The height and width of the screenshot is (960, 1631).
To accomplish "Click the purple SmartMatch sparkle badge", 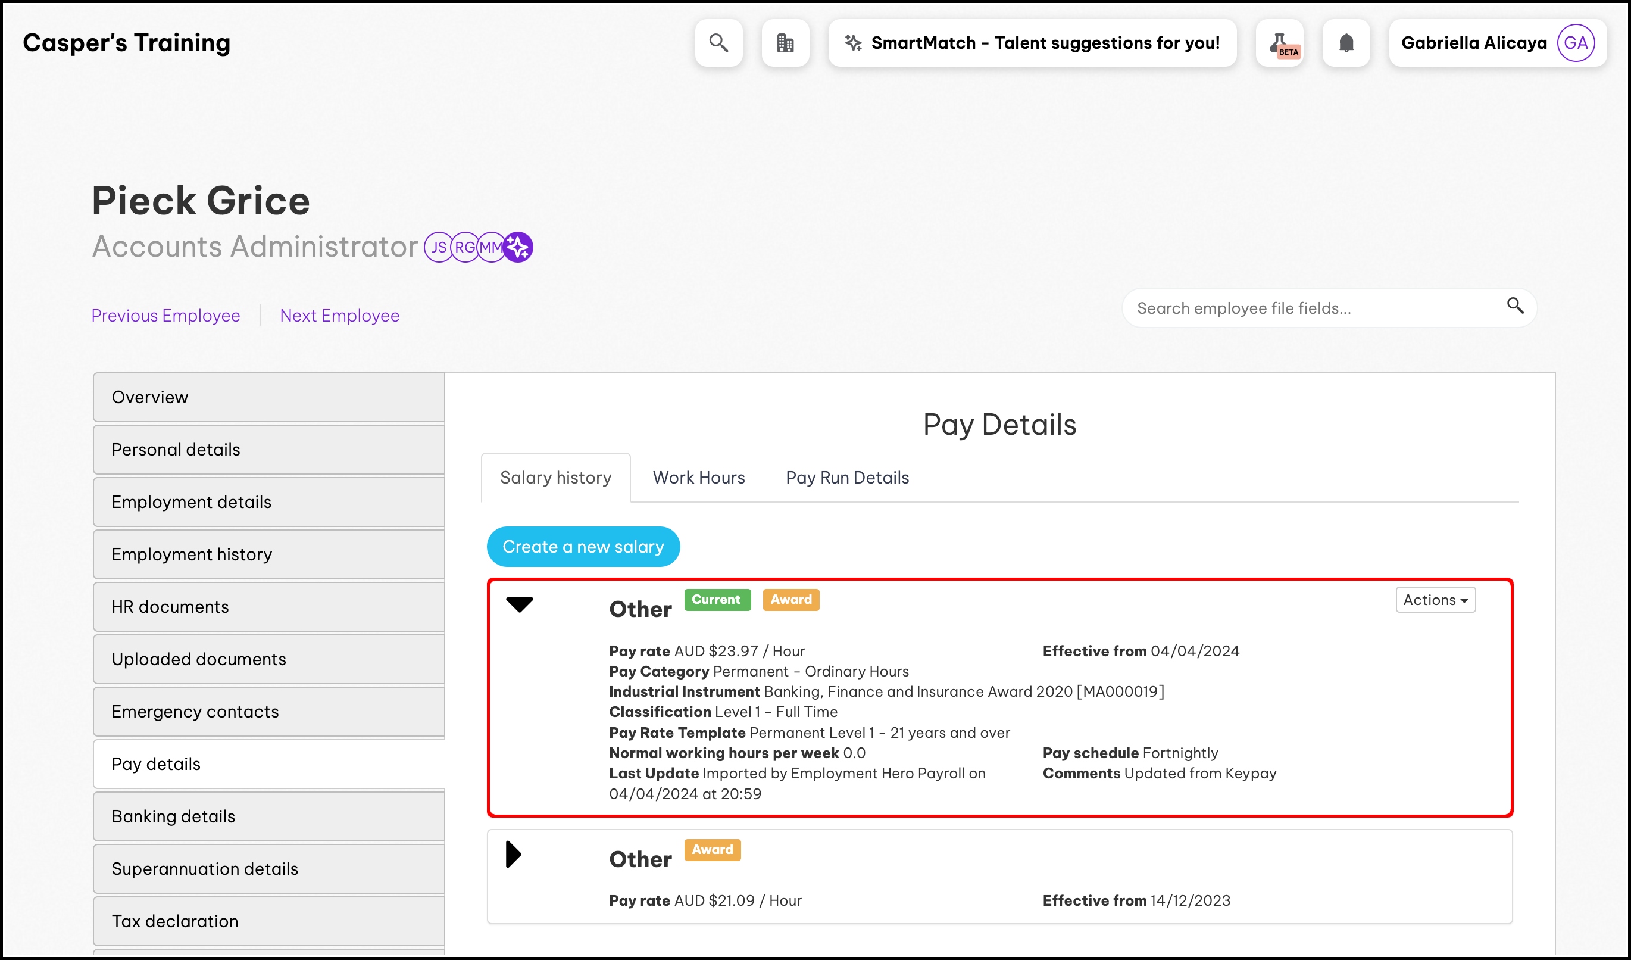I will coord(518,247).
